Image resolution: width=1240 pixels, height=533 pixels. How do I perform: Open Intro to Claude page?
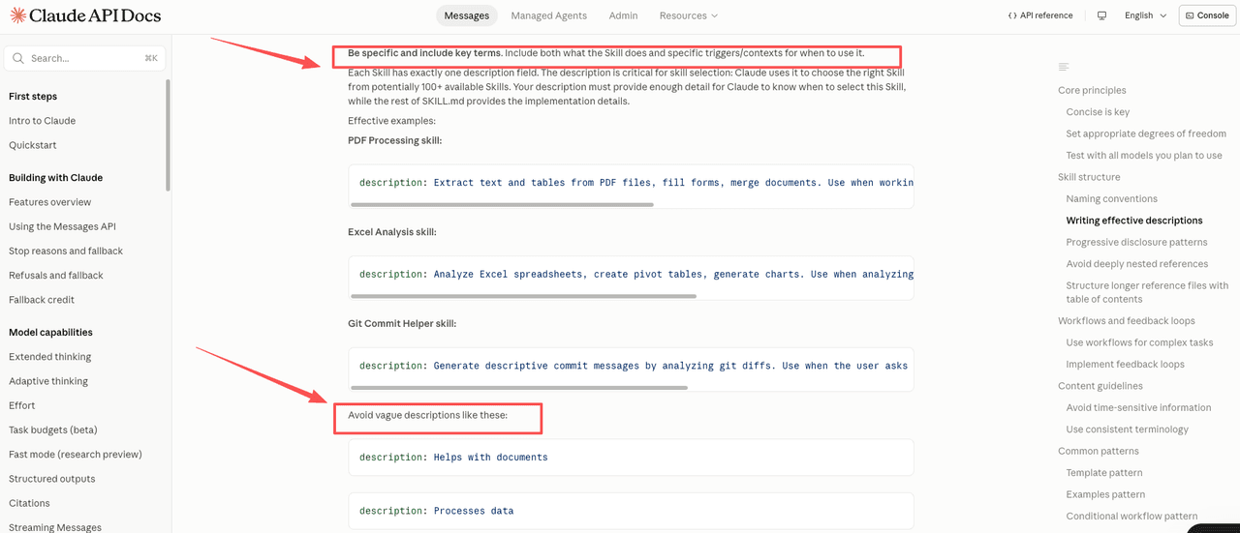[42, 121]
